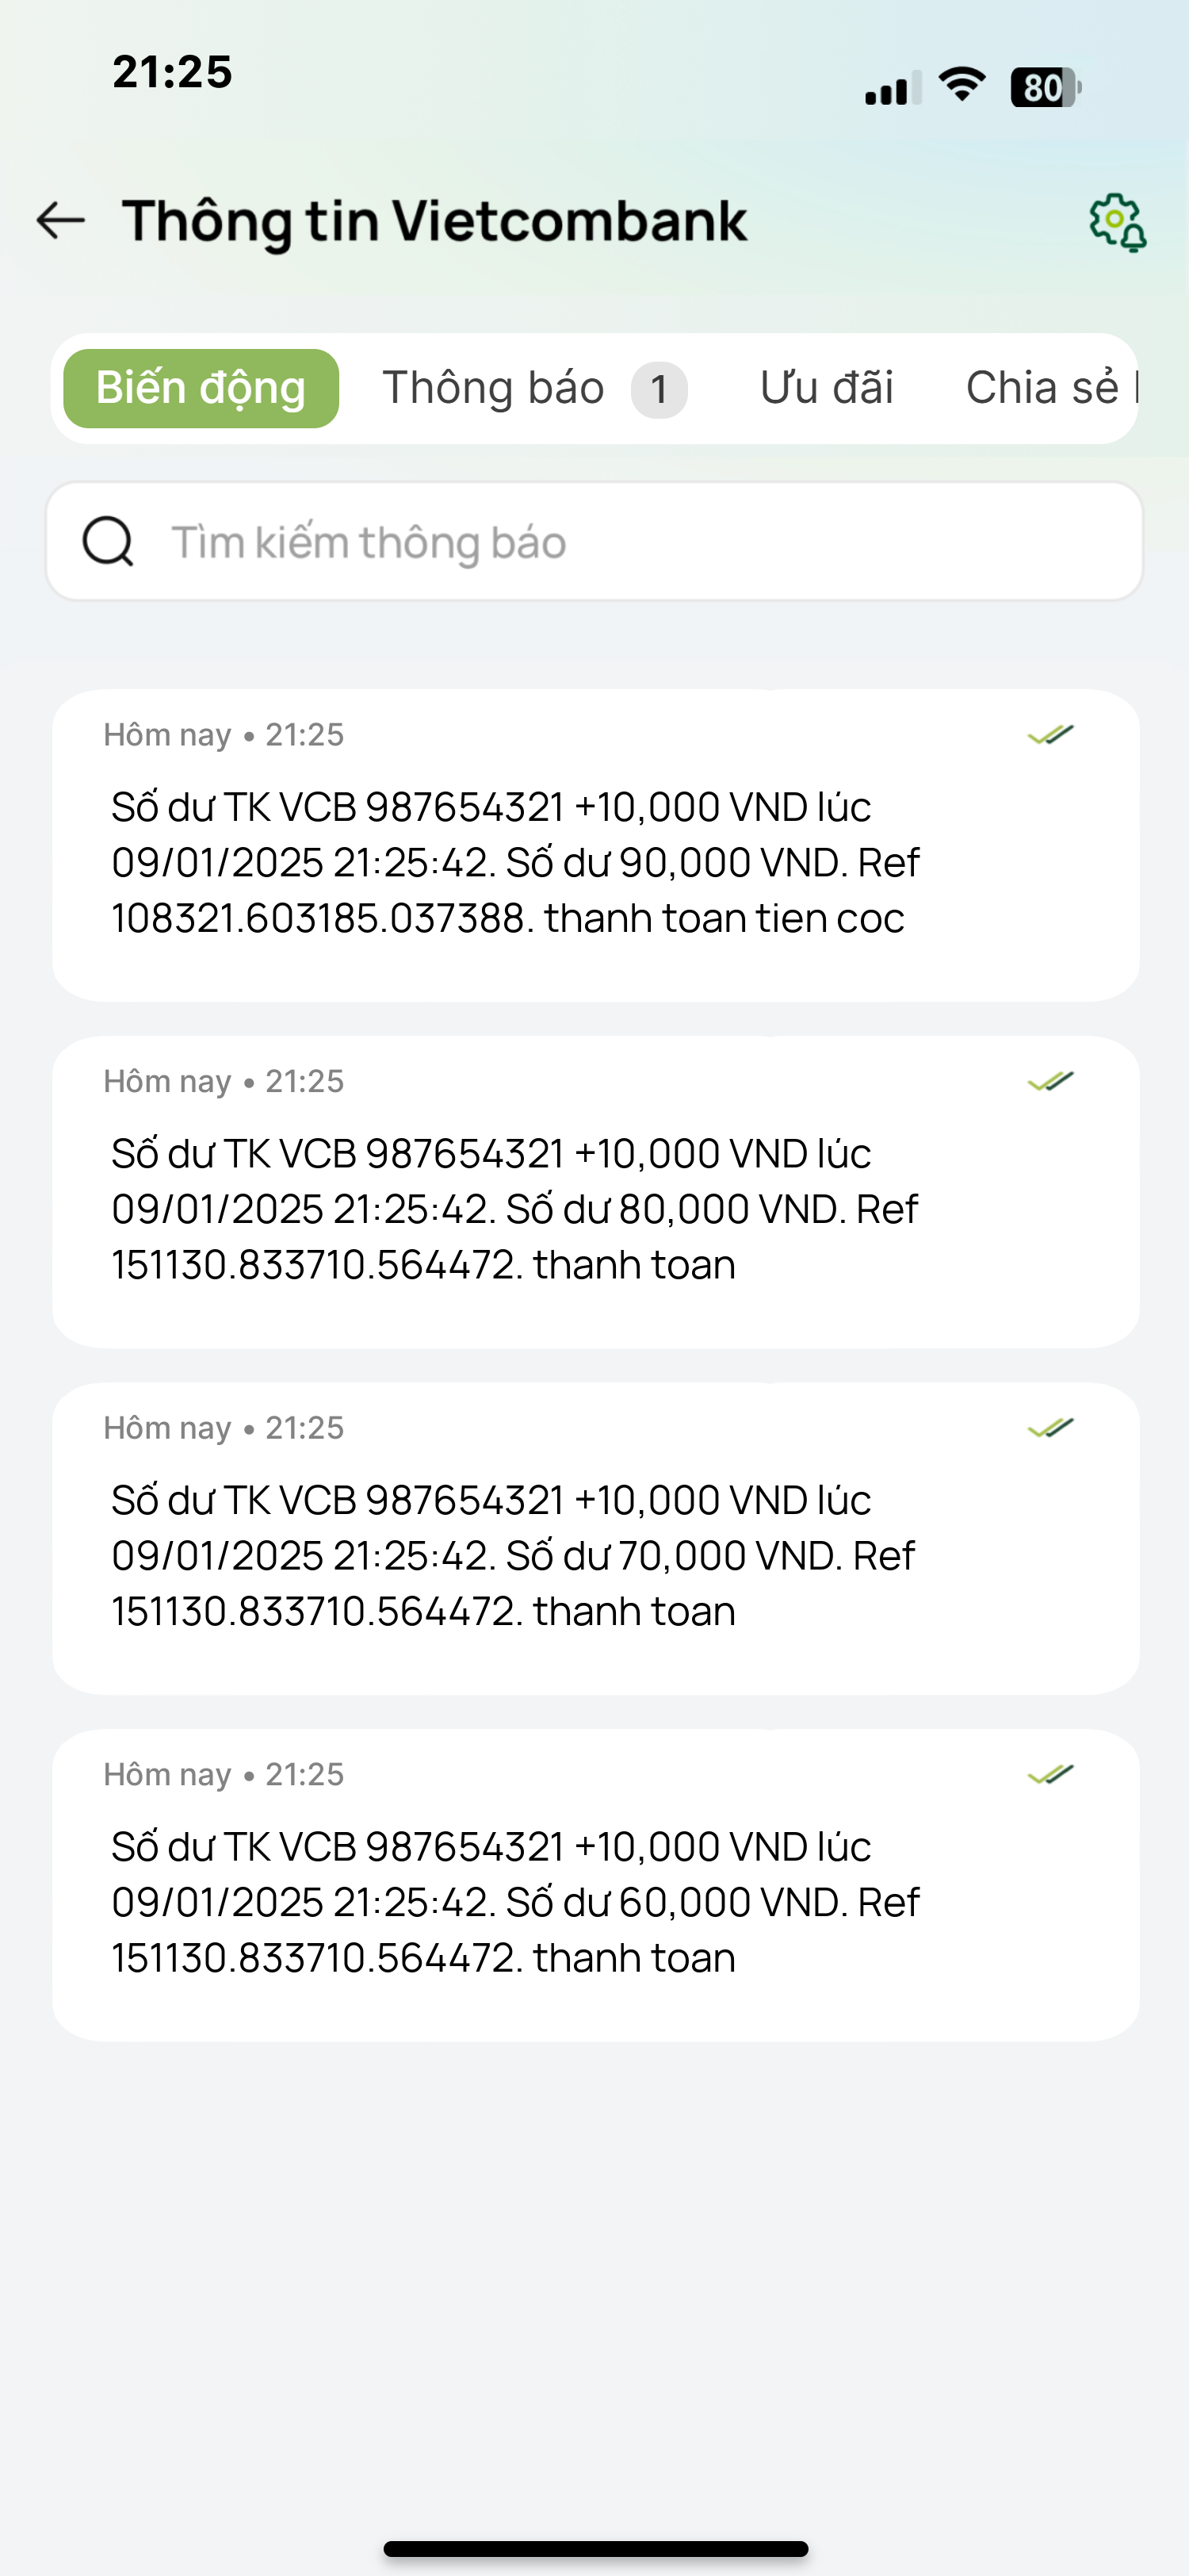This screenshot has width=1189, height=2576.
Task: Open the Ưu đãi tab
Action: tap(826, 388)
